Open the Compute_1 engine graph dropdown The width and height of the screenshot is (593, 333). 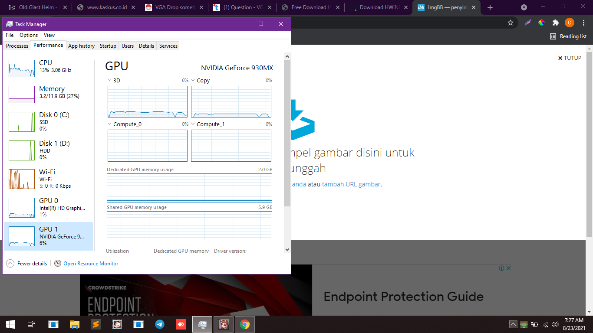click(193, 124)
